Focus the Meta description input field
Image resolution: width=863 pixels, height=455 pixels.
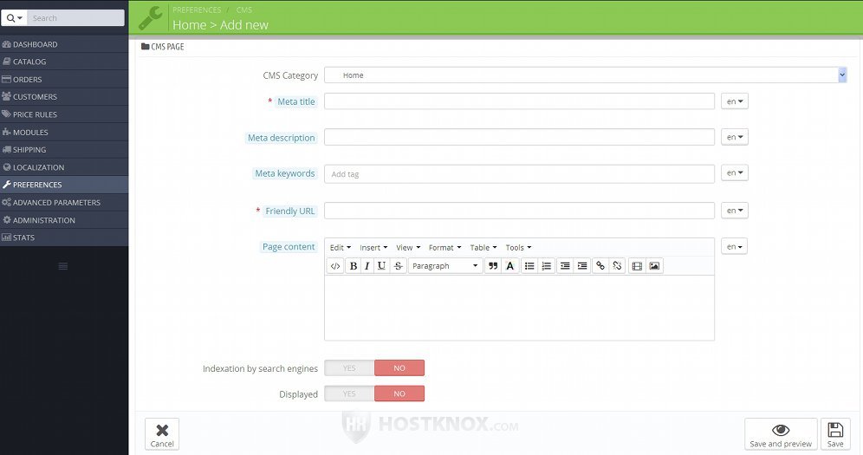click(519, 137)
